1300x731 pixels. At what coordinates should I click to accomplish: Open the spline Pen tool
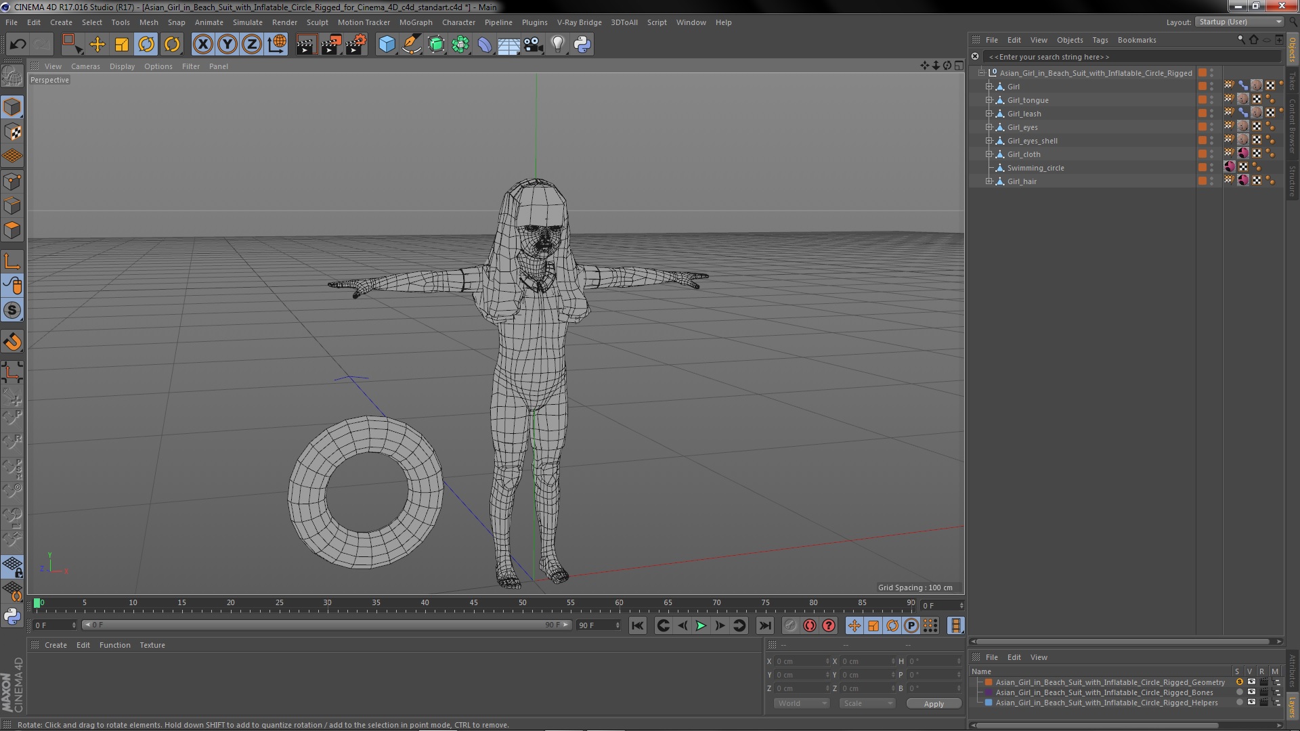(411, 45)
